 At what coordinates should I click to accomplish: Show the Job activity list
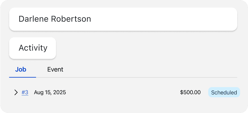coord(21,69)
